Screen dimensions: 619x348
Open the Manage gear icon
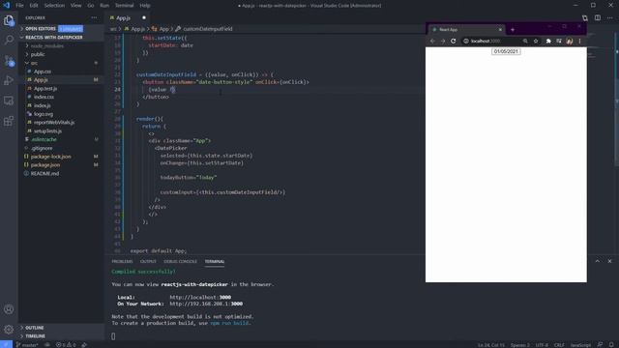click(x=9, y=329)
